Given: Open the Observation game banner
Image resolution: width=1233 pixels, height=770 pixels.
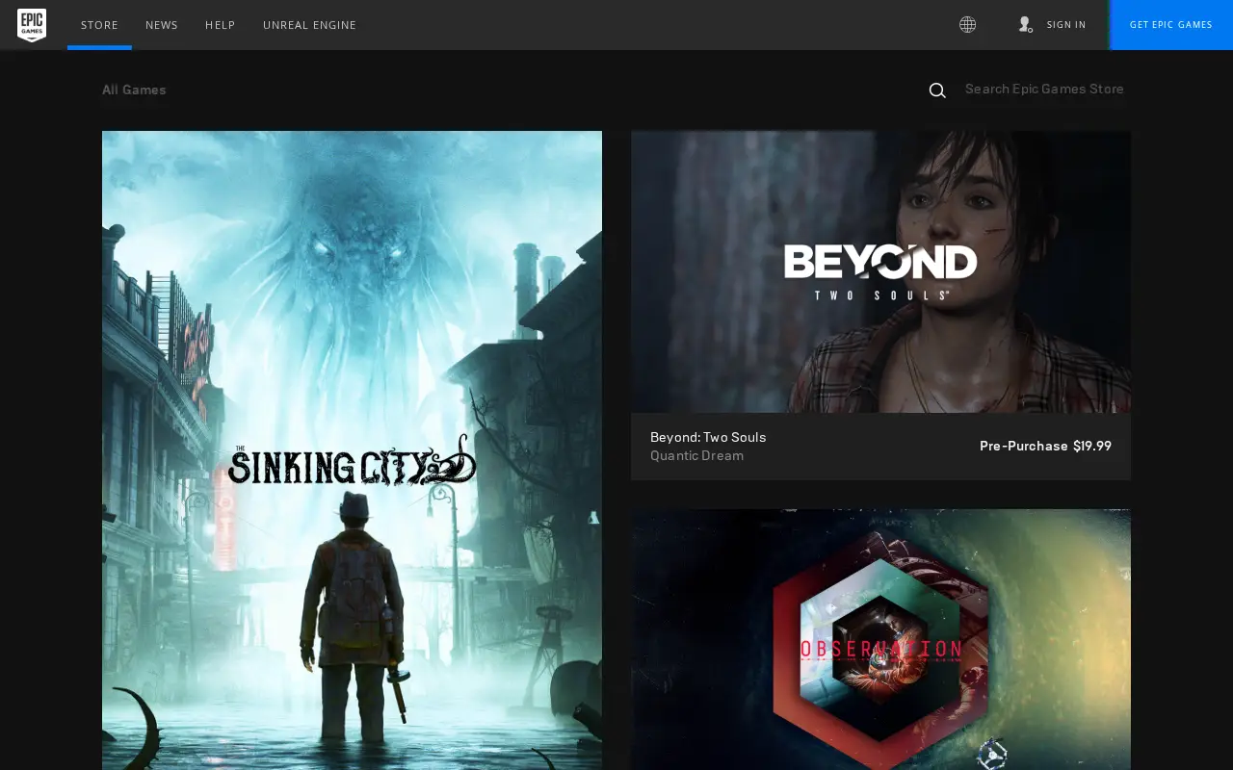Looking at the screenshot, I should point(880,639).
